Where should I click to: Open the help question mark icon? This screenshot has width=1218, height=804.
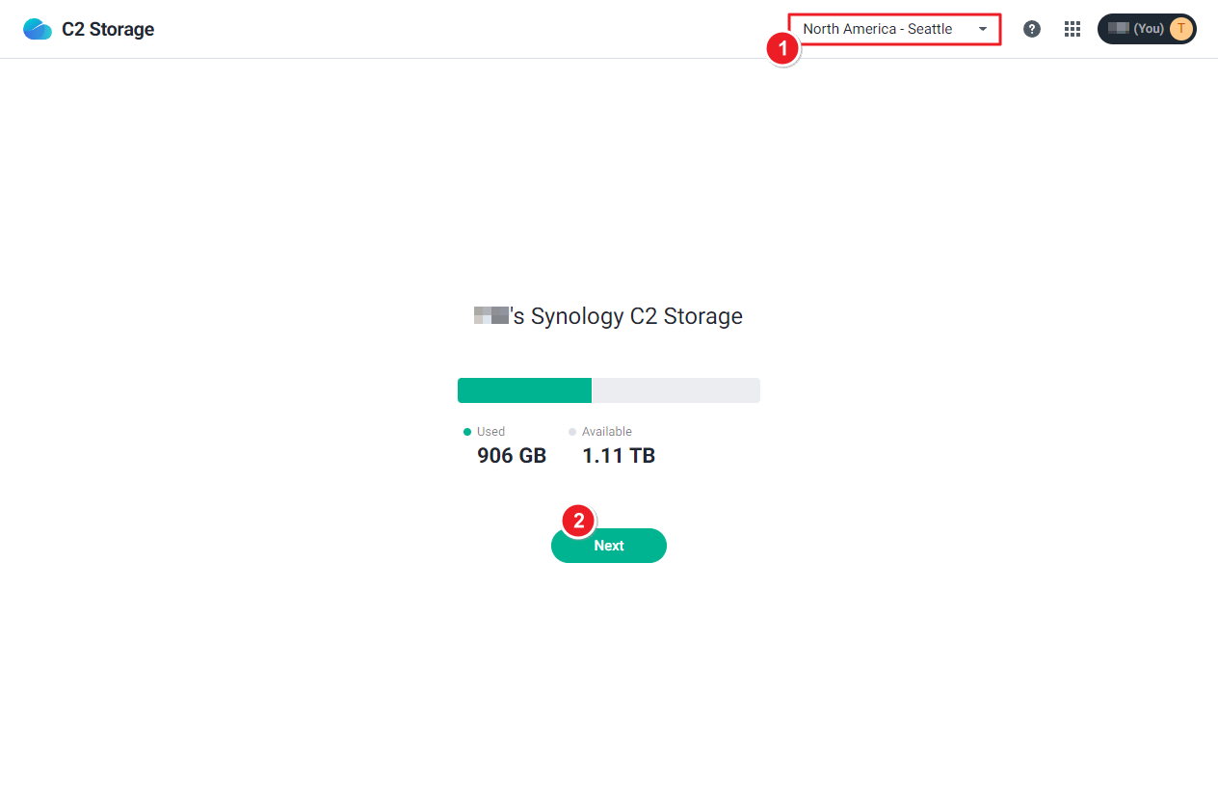pyautogui.click(x=1032, y=29)
